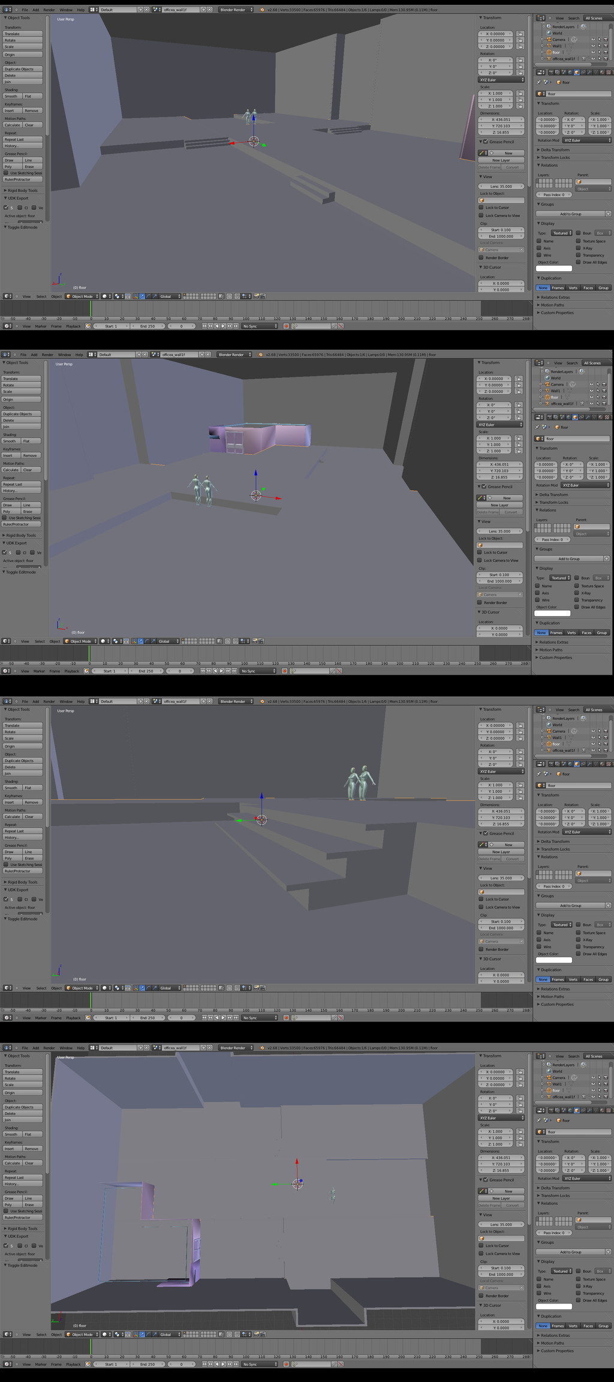The image size is (614, 1382).
Task: Toggle the Grease Pencil checkbox in second screenshot
Action: coord(484,487)
